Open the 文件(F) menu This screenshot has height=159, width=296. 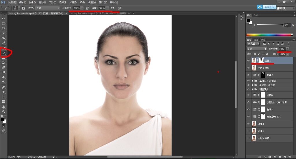12,2
